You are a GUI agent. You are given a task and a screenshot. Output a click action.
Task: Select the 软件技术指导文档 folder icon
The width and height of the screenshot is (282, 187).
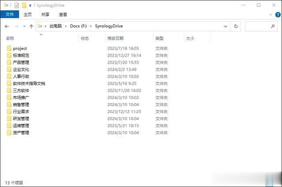coord(9,84)
